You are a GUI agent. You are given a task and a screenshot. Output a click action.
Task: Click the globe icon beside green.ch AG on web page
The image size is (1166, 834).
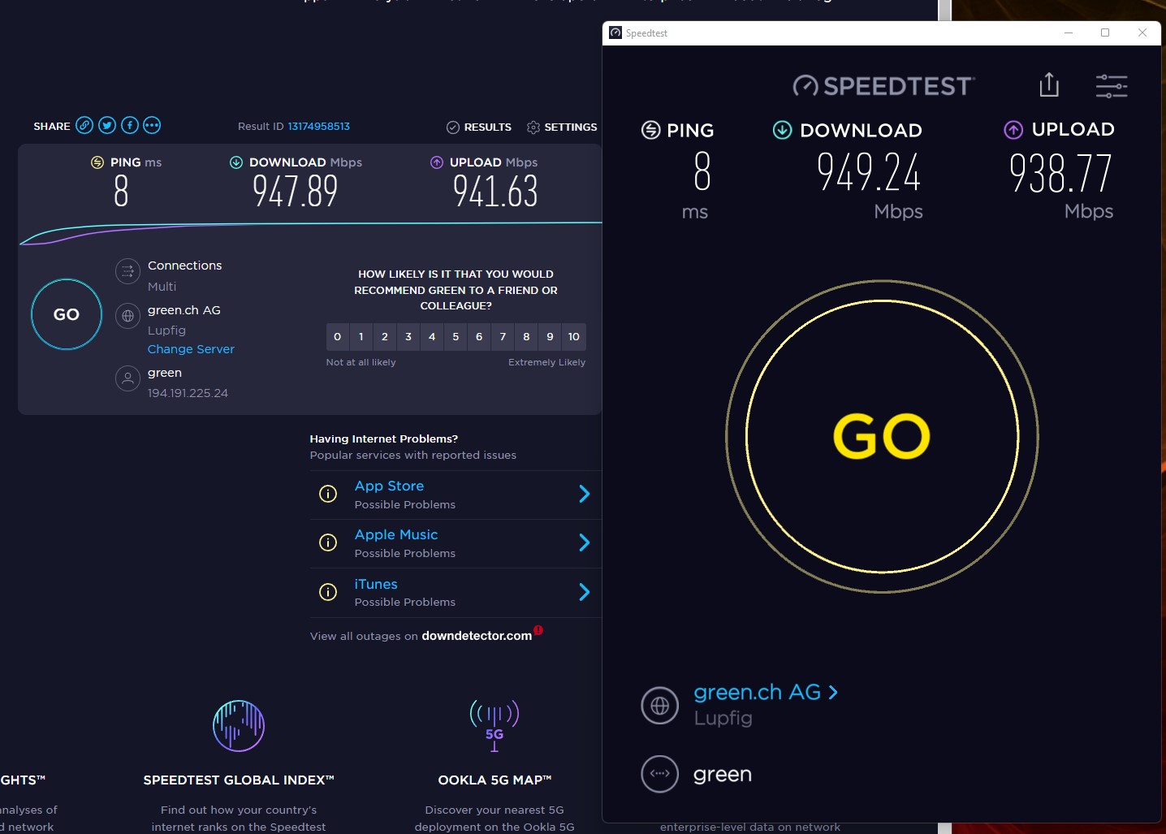(127, 316)
